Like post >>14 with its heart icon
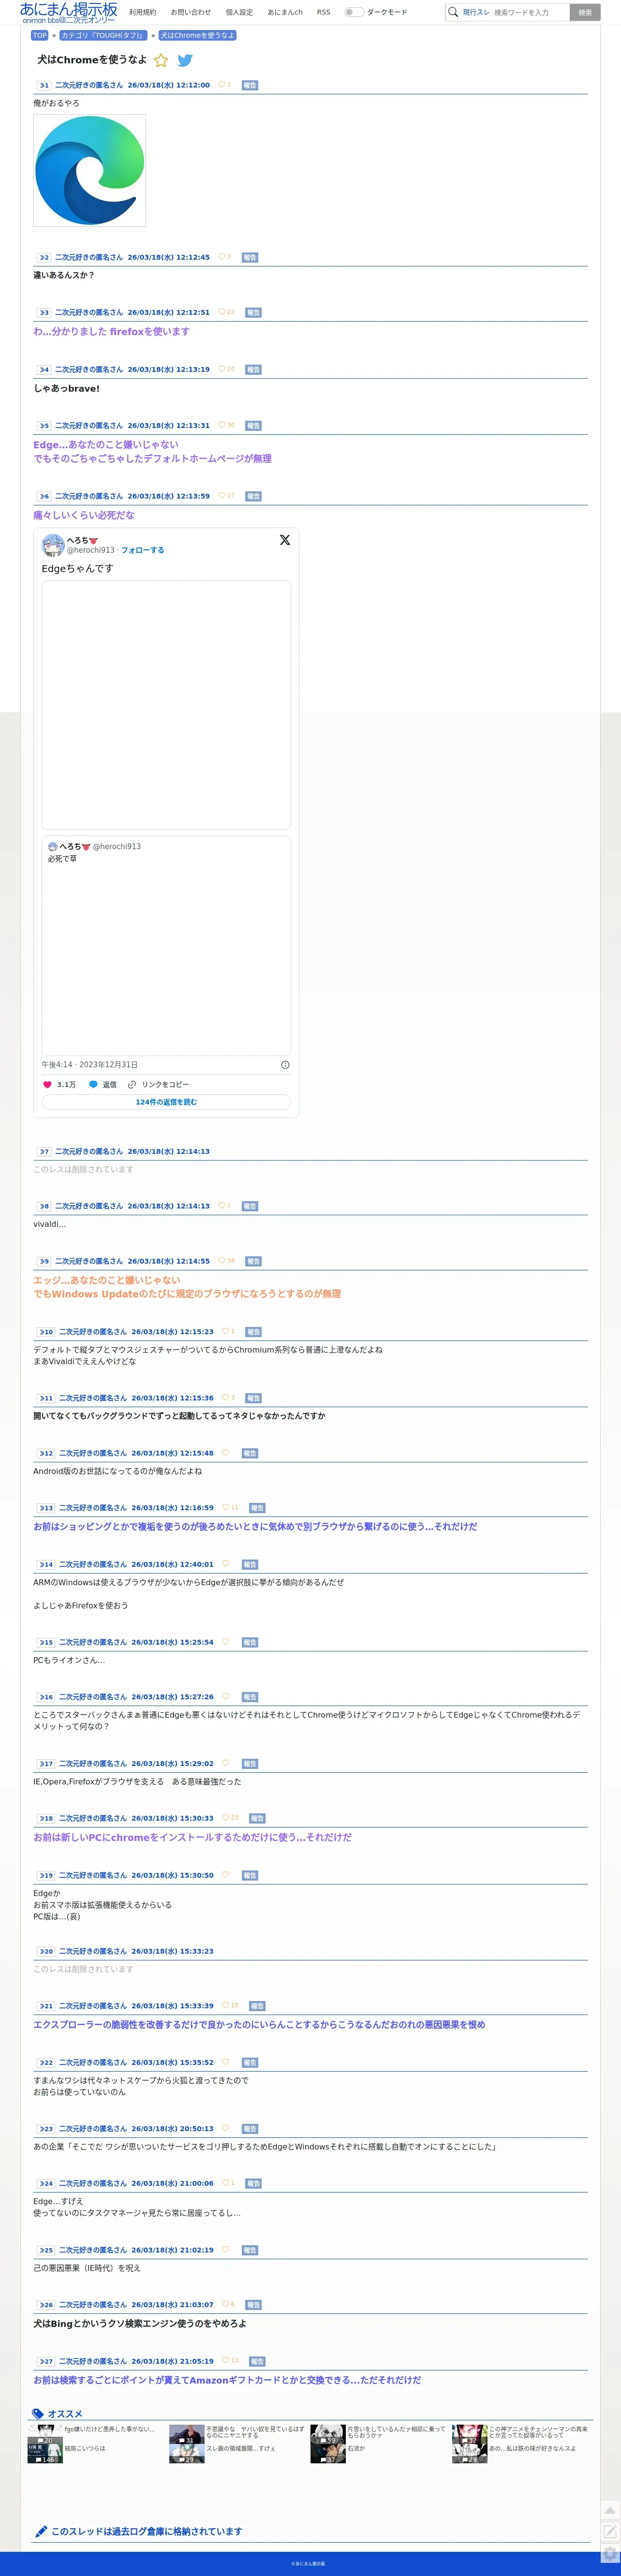The width and height of the screenshot is (621, 2576). point(226,1564)
